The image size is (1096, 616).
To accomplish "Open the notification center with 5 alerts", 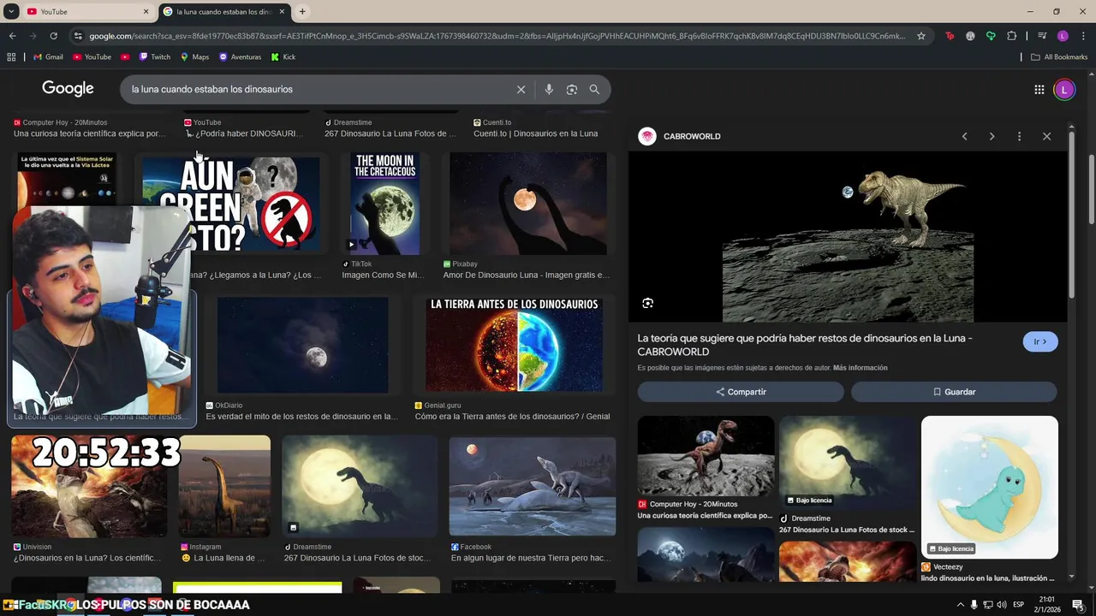I will pyautogui.click(x=1078, y=605).
